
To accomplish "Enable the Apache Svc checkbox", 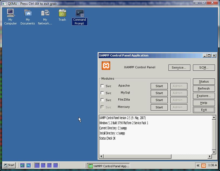I will click(x=102, y=86).
